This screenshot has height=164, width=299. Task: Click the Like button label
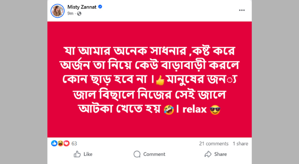(x=88, y=154)
